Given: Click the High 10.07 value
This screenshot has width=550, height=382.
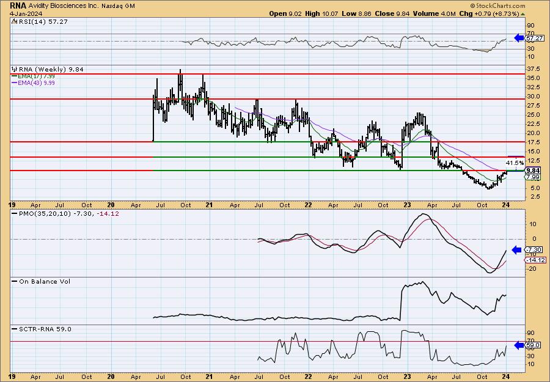Looking at the screenshot, I should 321,13.
